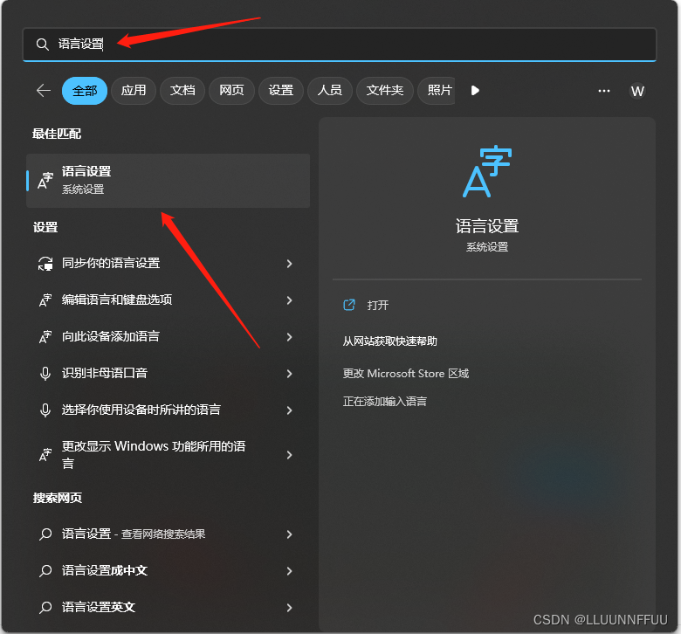Select the 全部 filter tab

pyautogui.click(x=85, y=91)
